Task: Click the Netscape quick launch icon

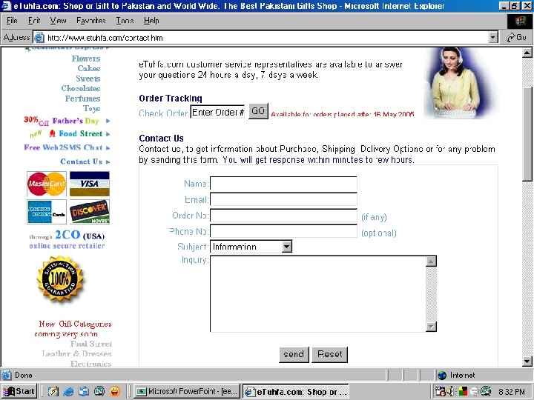Action: click(x=99, y=392)
